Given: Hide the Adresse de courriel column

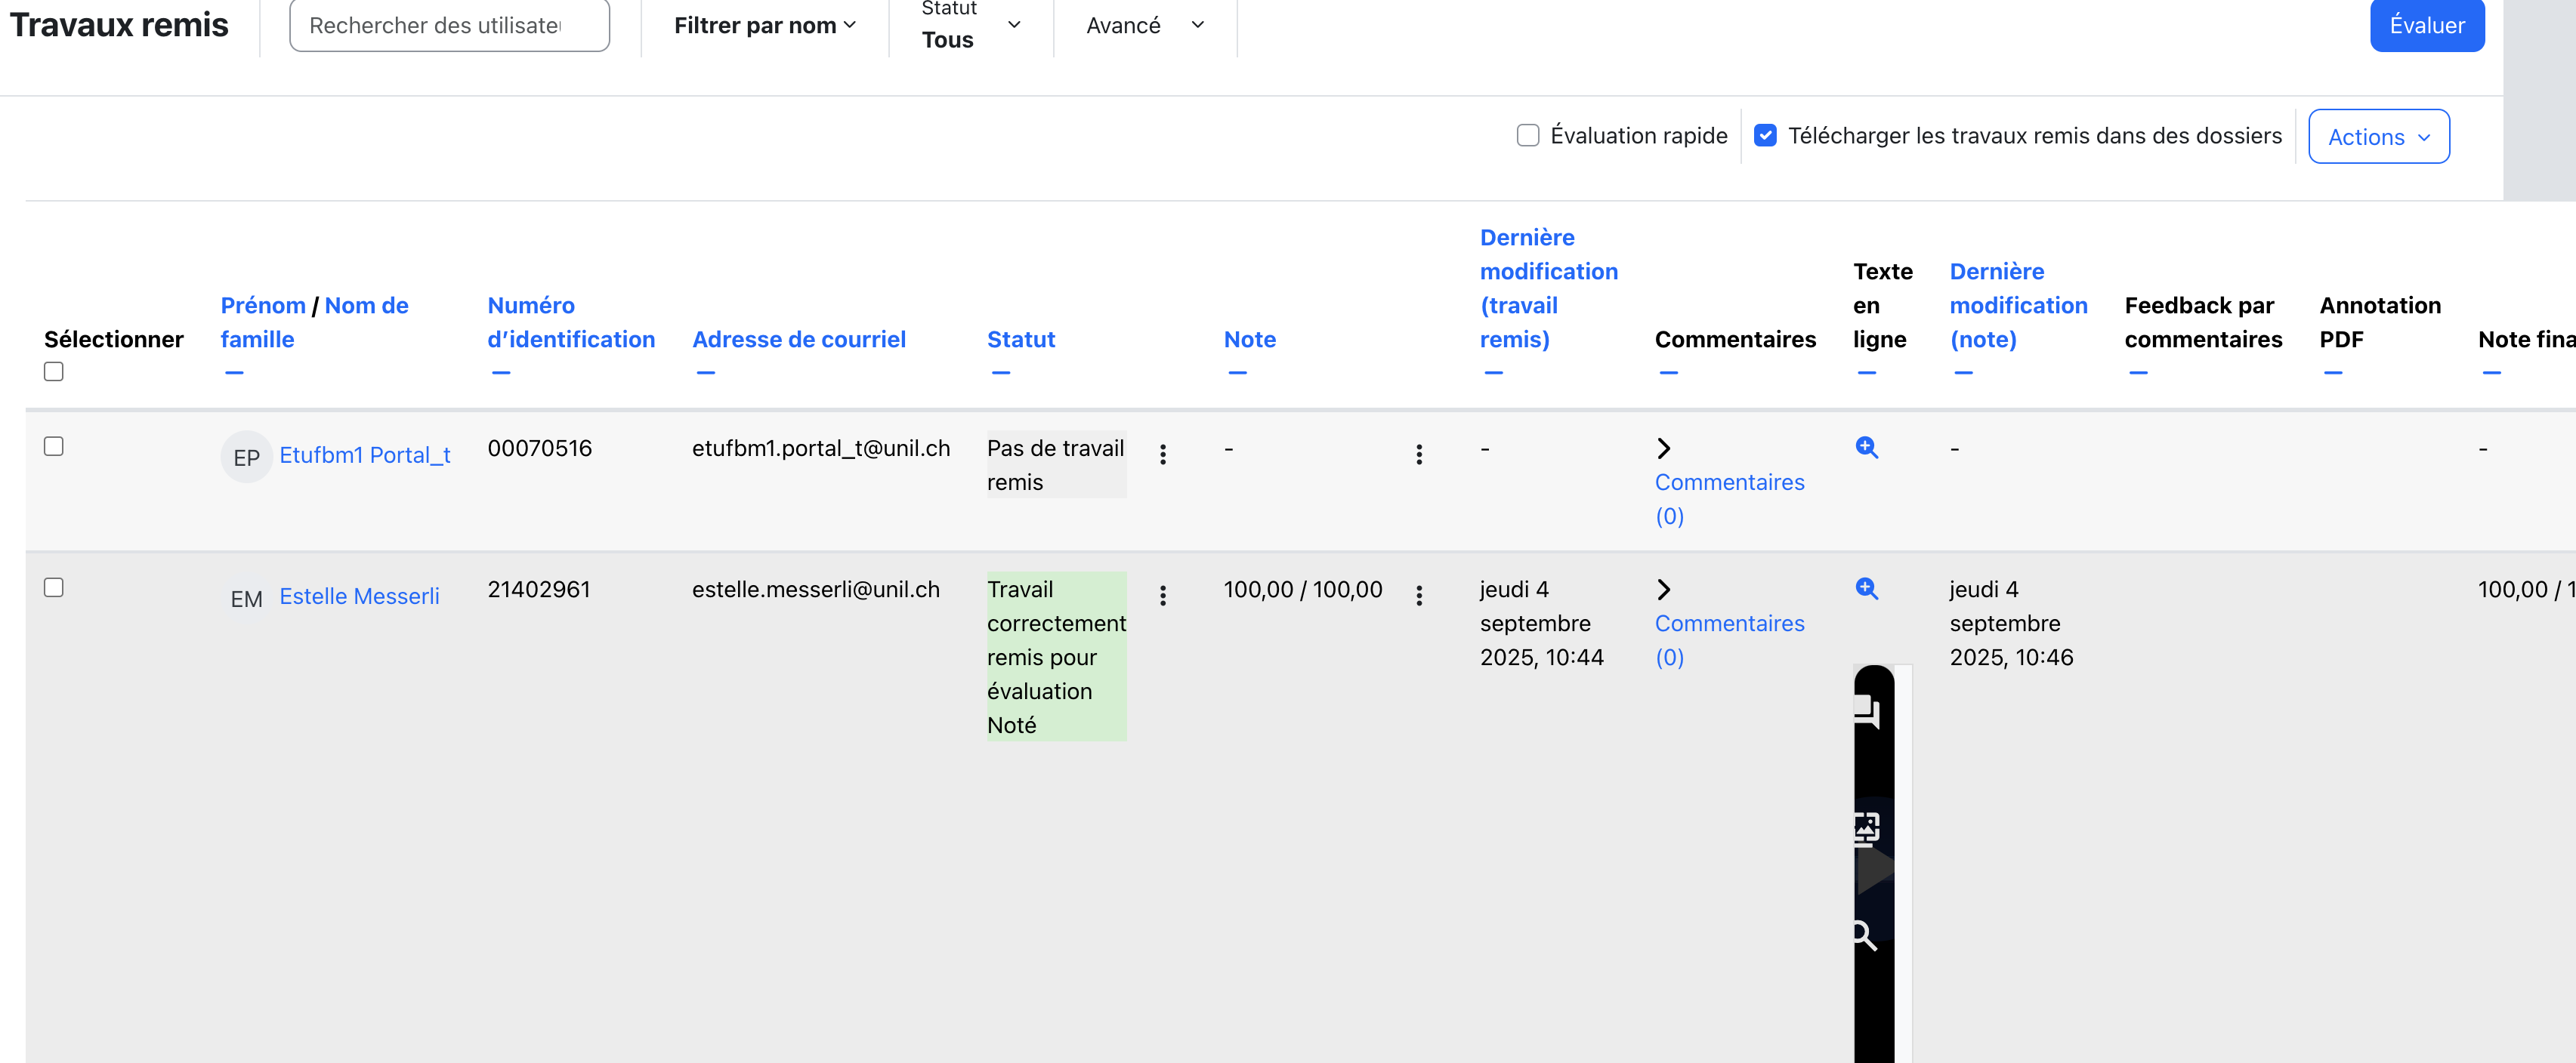Looking at the screenshot, I should [x=705, y=373].
